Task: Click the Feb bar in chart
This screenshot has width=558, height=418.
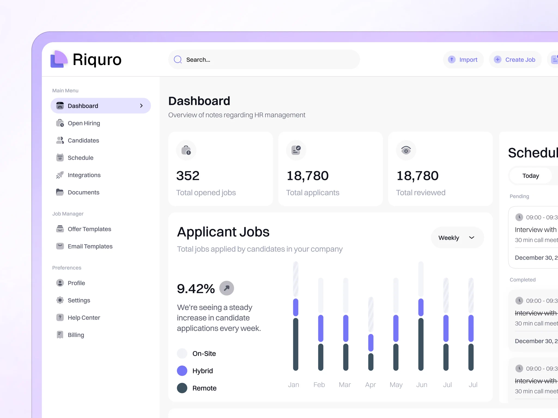Action: pyautogui.click(x=321, y=324)
